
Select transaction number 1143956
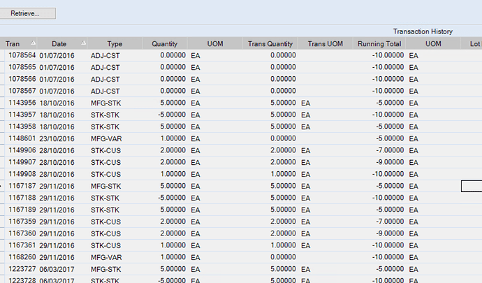pyautogui.click(x=22, y=103)
